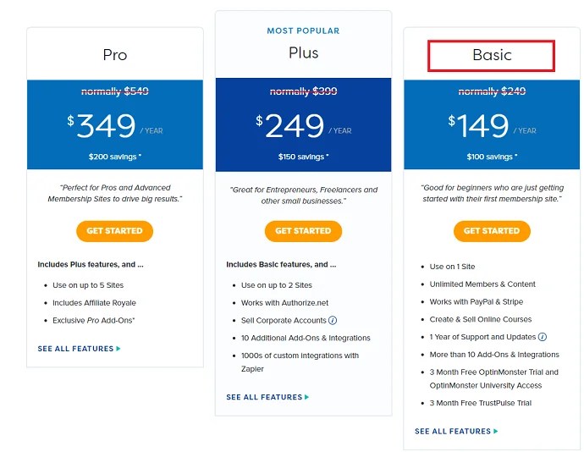The image size is (584, 452).
Task: Click the arrow after Pro's See All Features
Action: click(x=118, y=349)
